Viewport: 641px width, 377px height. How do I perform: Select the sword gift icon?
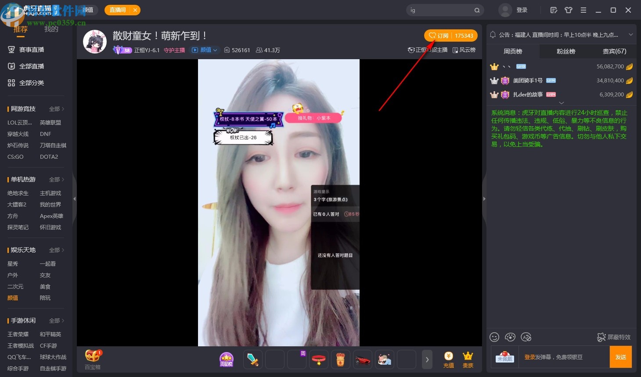253,359
